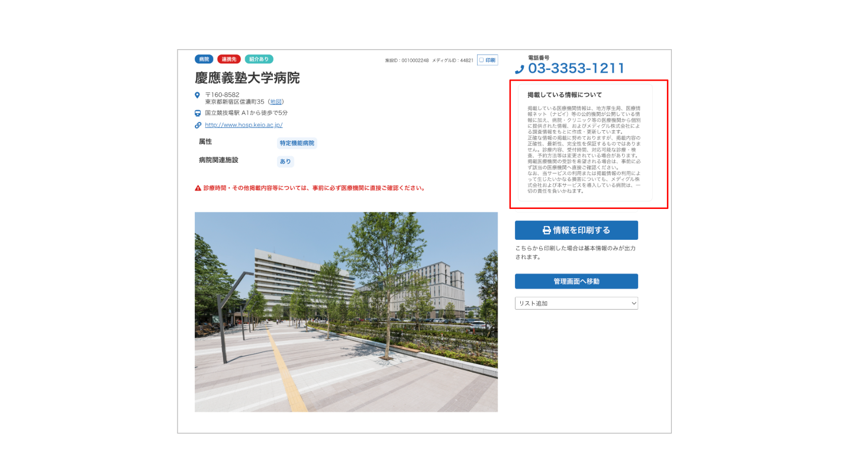
Task: Click the phone number 03-3353-1211
Action: tap(576, 69)
